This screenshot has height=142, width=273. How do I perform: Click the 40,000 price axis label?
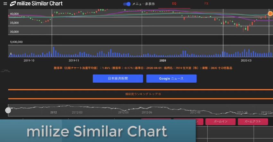(x=14, y=14)
